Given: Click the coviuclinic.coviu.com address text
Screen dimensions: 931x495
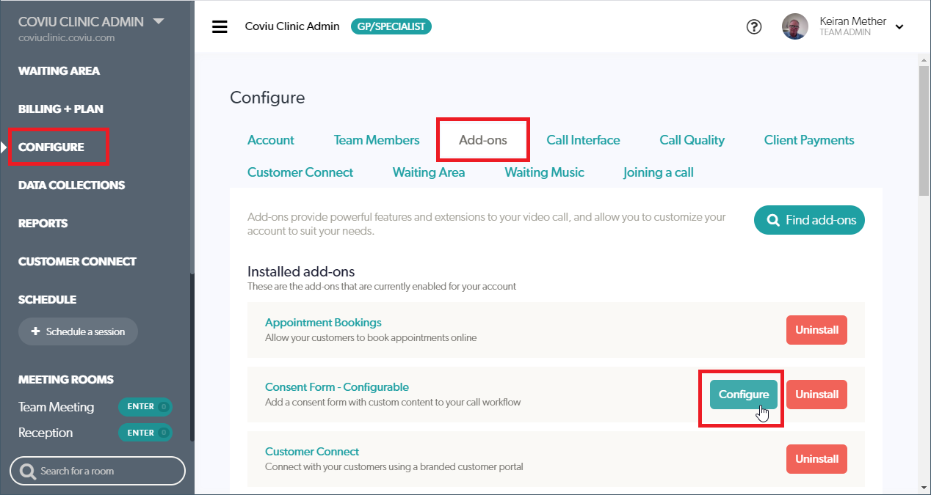Looking at the screenshot, I should pos(67,38).
